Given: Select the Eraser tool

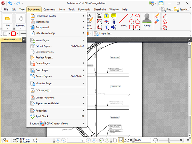Looking at the screenshot, I should click(157, 21).
